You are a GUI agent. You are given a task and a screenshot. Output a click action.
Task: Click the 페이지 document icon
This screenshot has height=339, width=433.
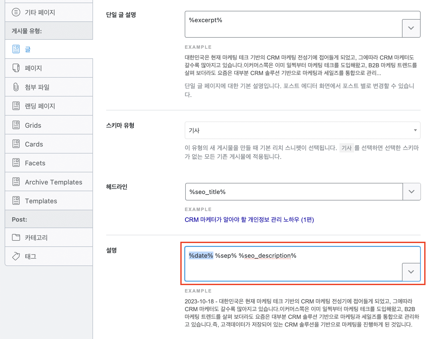(x=16, y=68)
